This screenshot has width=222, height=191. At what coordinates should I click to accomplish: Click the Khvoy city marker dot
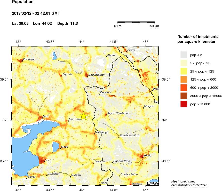(x=143, y=157)
